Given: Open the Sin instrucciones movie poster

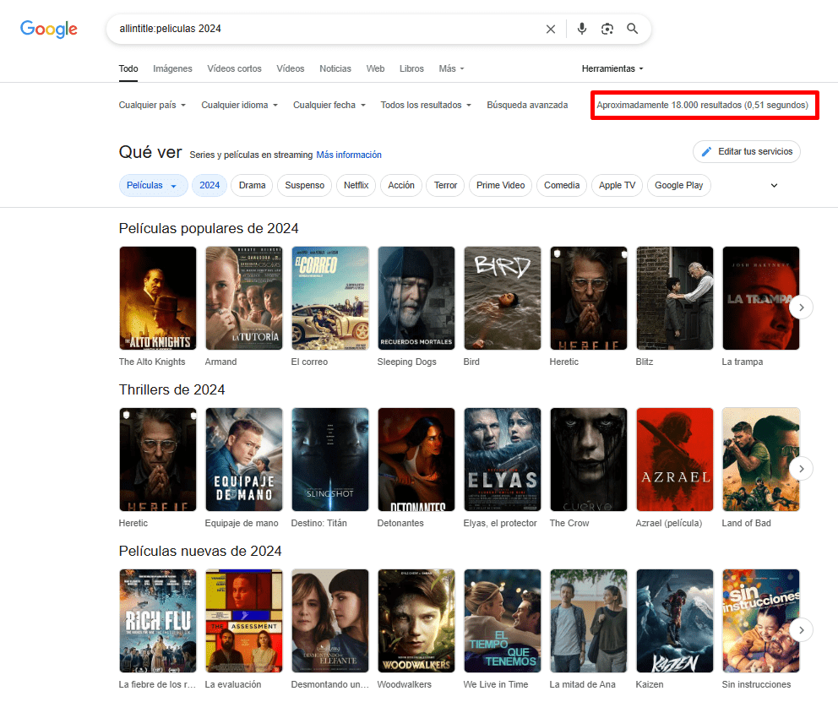Looking at the screenshot, I should 761,621.
